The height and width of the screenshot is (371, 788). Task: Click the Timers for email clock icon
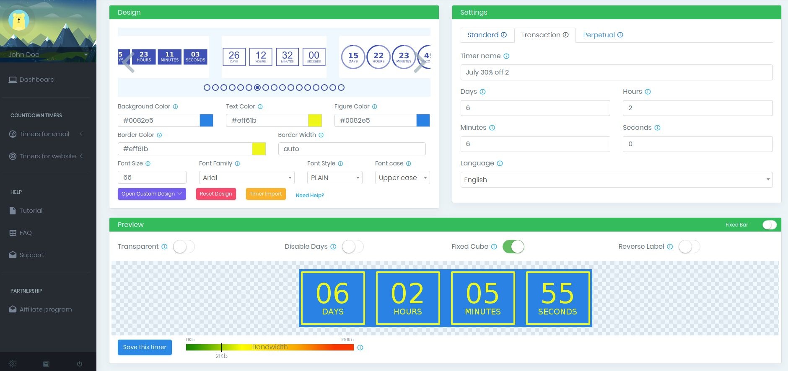pyautogui.click(x=13, y=134)
